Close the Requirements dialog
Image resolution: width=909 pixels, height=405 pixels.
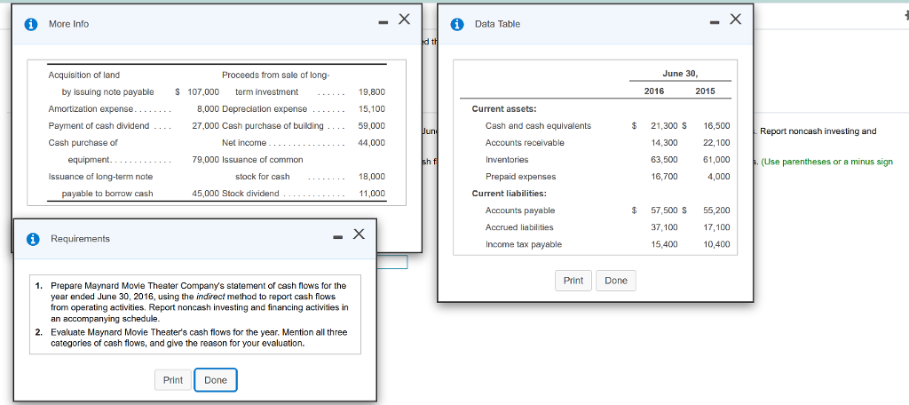click(360, 234)
